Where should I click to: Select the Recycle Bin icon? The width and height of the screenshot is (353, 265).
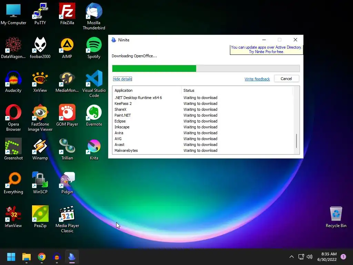coord(336,217)
